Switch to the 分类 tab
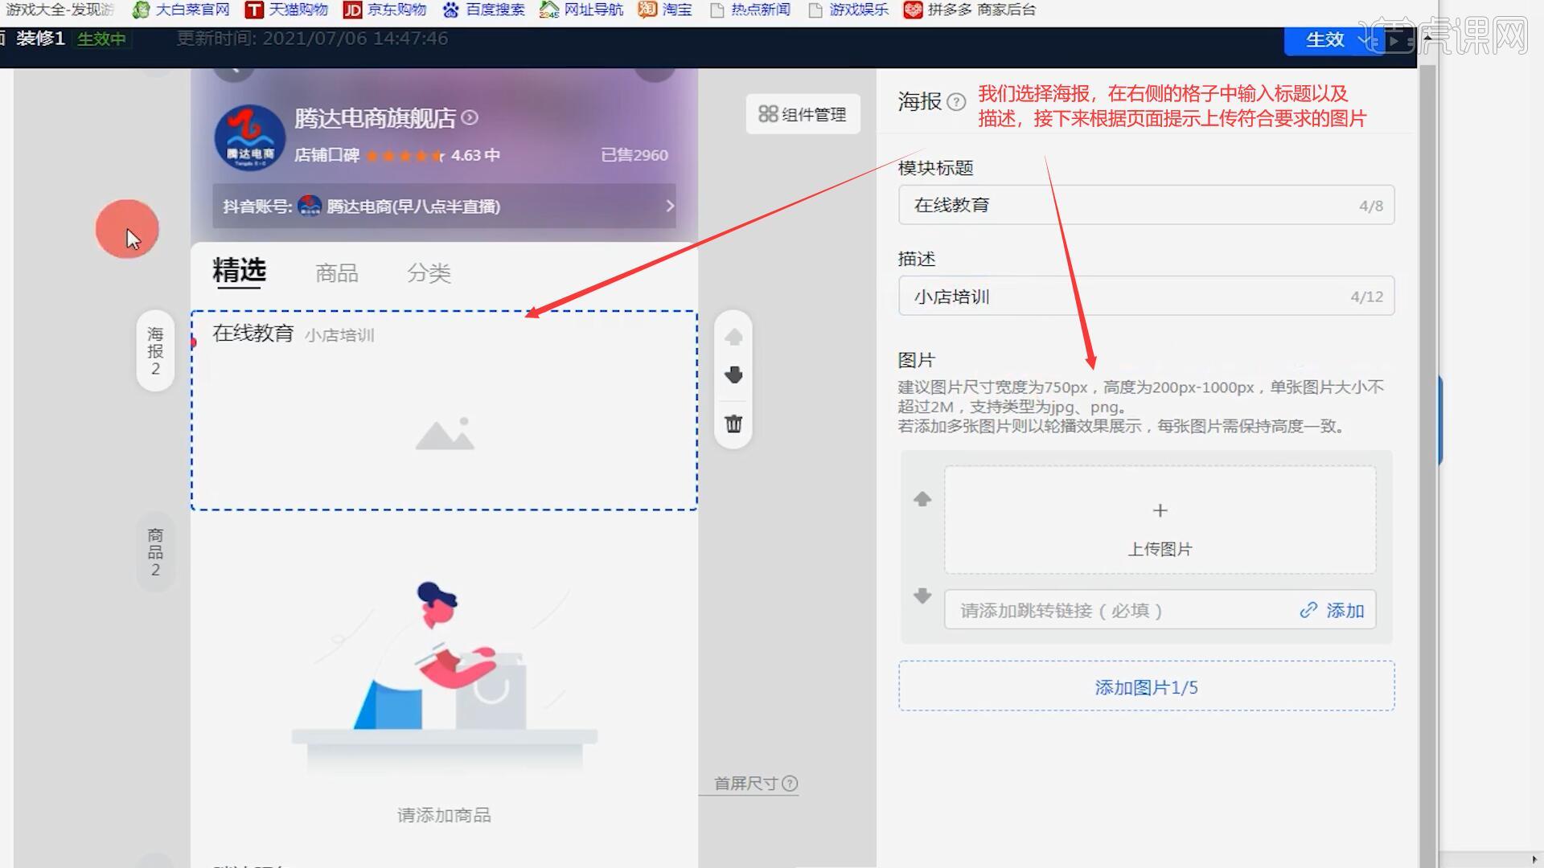The width and height of the screenshot is (1544, 868). (429, 273)
